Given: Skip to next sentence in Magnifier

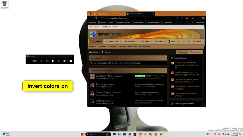Looking at the screenshot, I should point(59,61).
